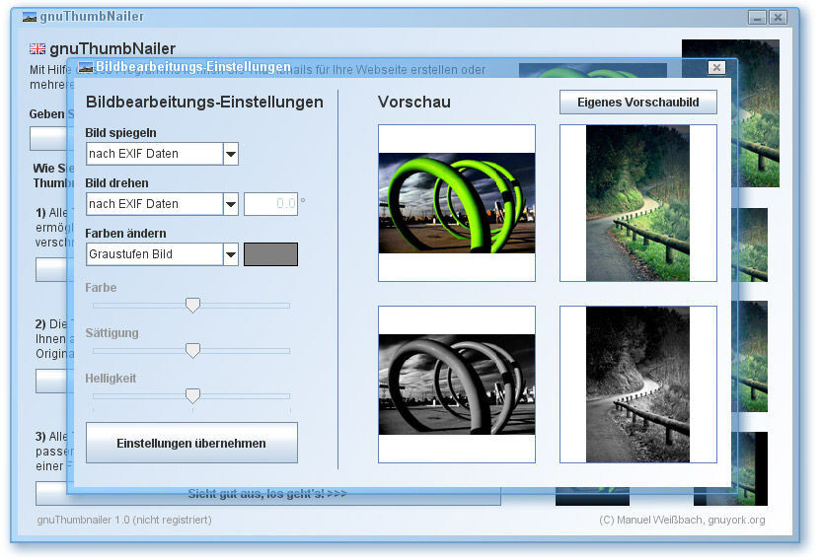Click the UK flag language icon
821x560 pixels.
coord(37,48)
